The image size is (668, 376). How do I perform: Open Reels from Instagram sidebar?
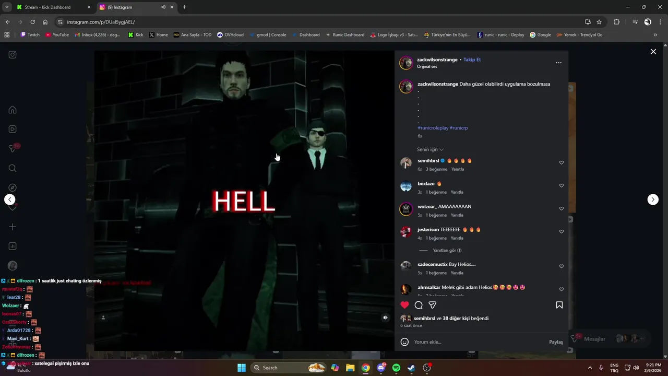pos(13,129)
